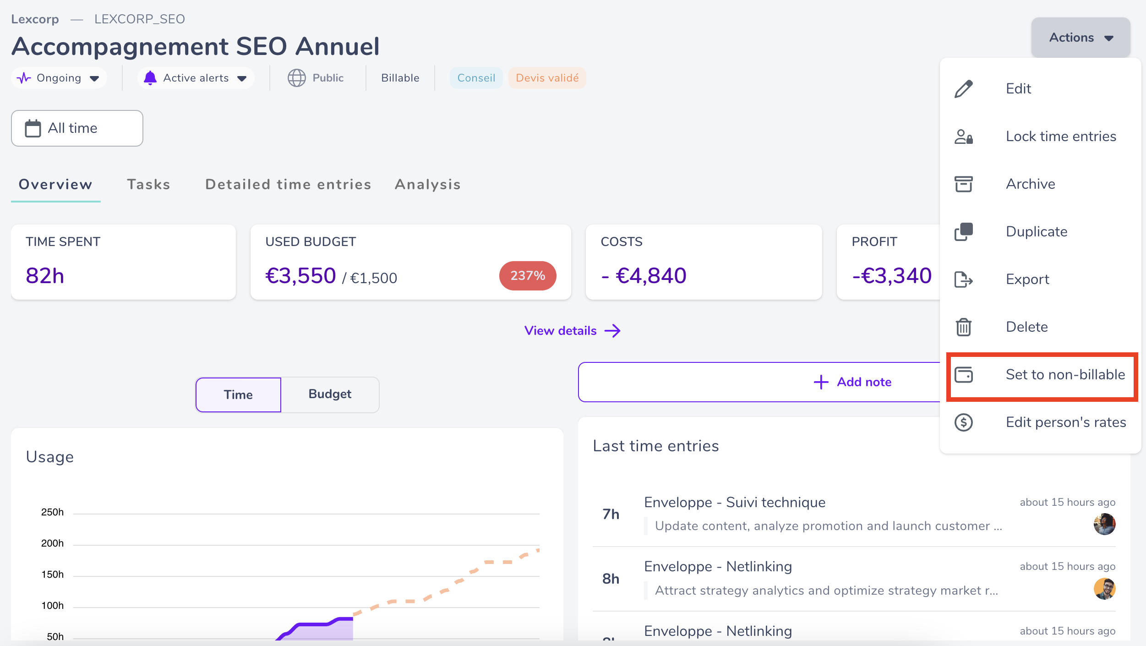The image size is (1146, 646).
Task: Choose Edit person's rates option
Action: tap(1041, 422)
